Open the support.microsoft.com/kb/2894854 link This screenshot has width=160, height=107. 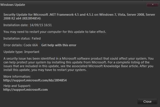[x=35, y=80]
